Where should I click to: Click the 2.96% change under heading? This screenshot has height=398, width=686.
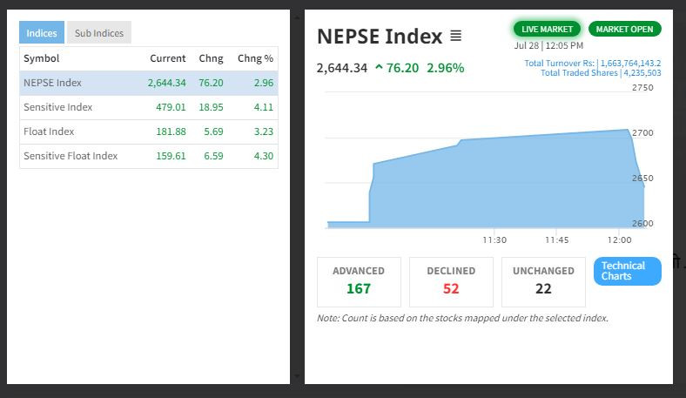click(446, 68)
